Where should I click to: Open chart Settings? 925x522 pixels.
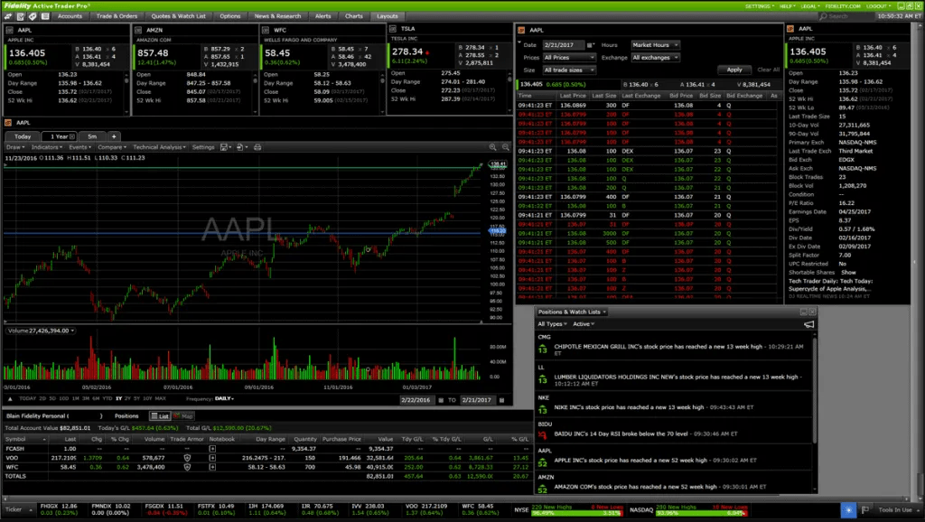point(203,147)
